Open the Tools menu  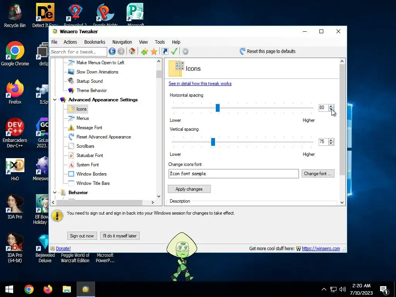tap(160, 42)
